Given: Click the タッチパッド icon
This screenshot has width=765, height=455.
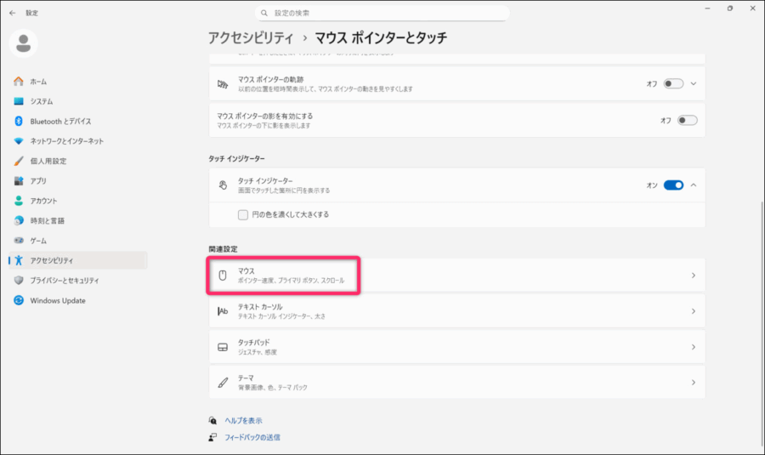Looking at the screenshot, I should click(223, 347).
